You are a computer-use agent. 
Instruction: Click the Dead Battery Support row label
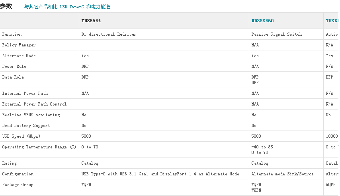(26, 126)
